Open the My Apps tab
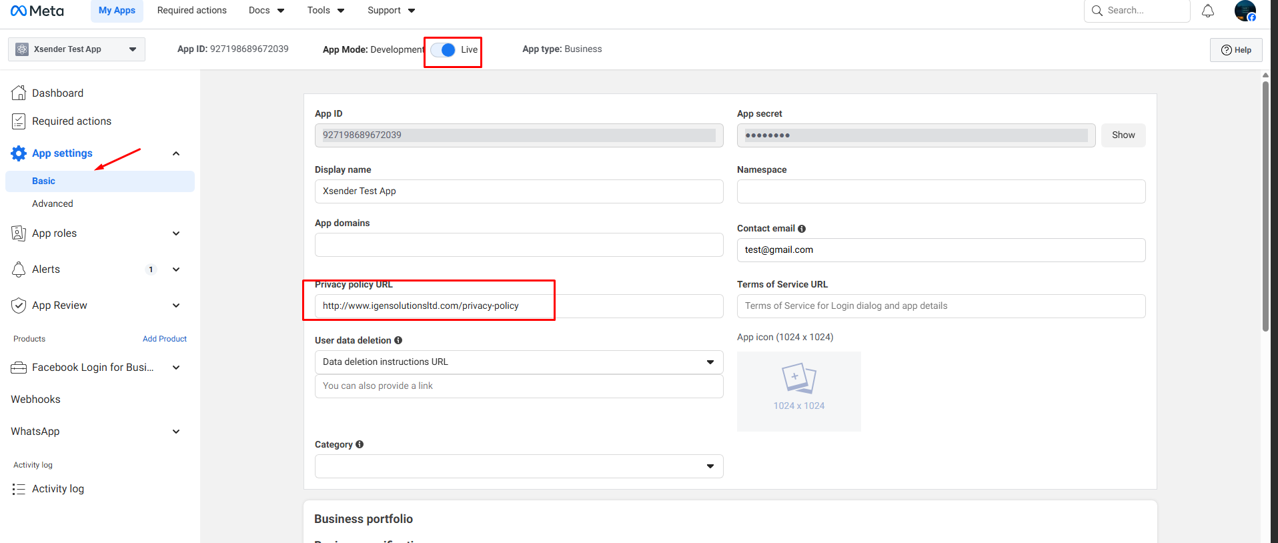 117,11
